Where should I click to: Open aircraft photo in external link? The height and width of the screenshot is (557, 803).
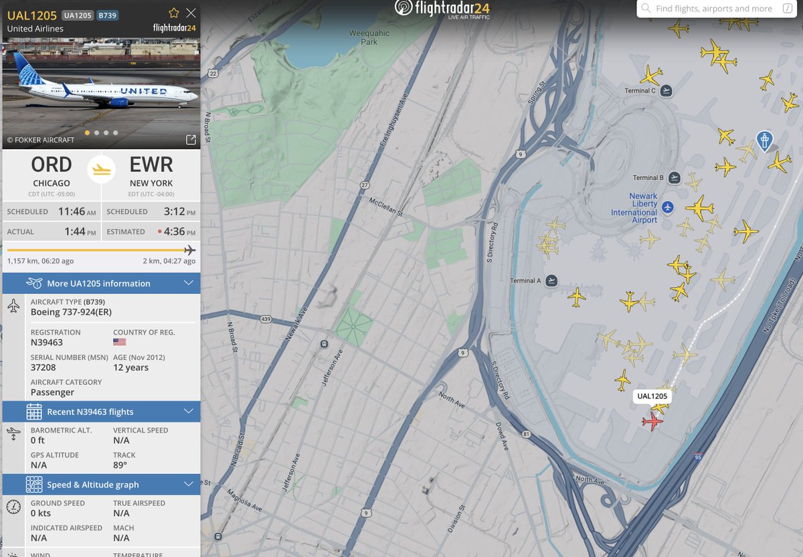pos(191,140)
